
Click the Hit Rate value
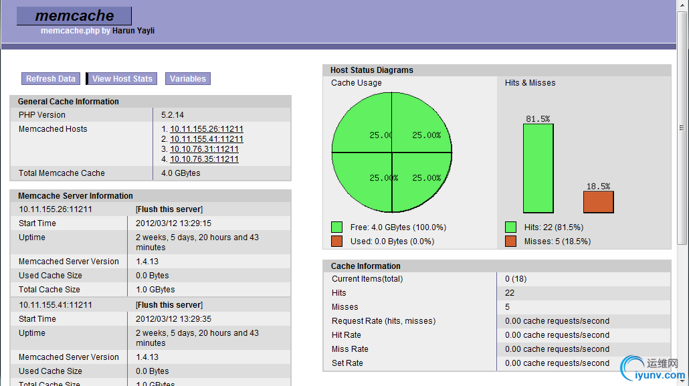[x=557, y=335]
